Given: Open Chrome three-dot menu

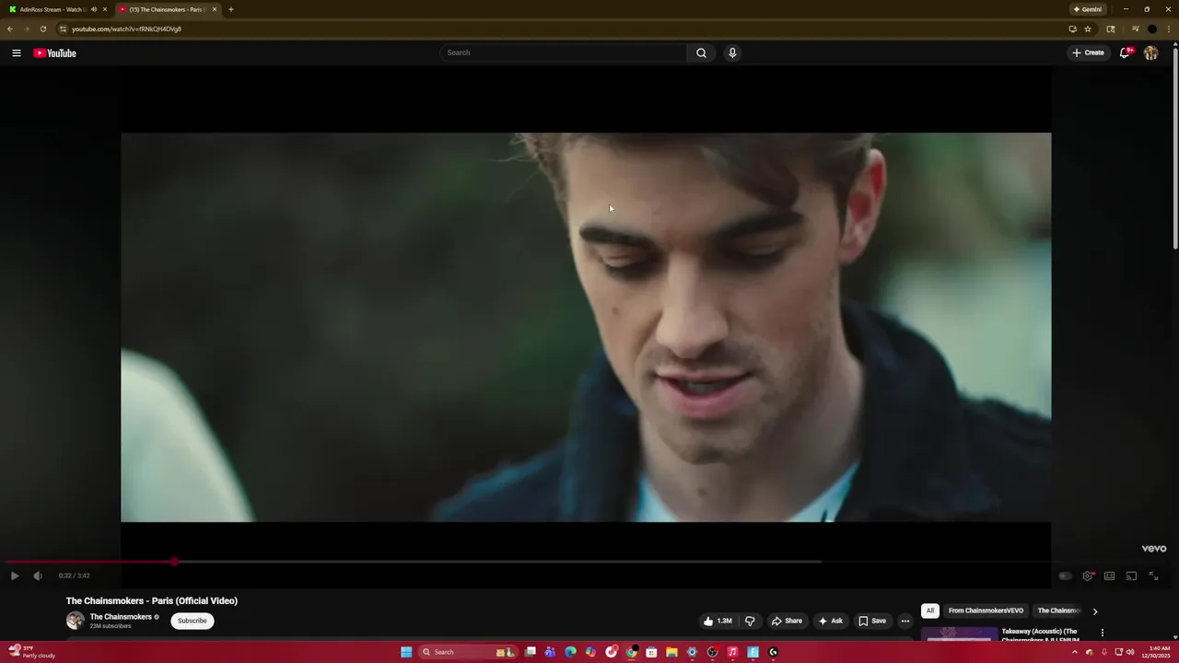Looking at the screenshot, I should click(x=1168, y=29).
